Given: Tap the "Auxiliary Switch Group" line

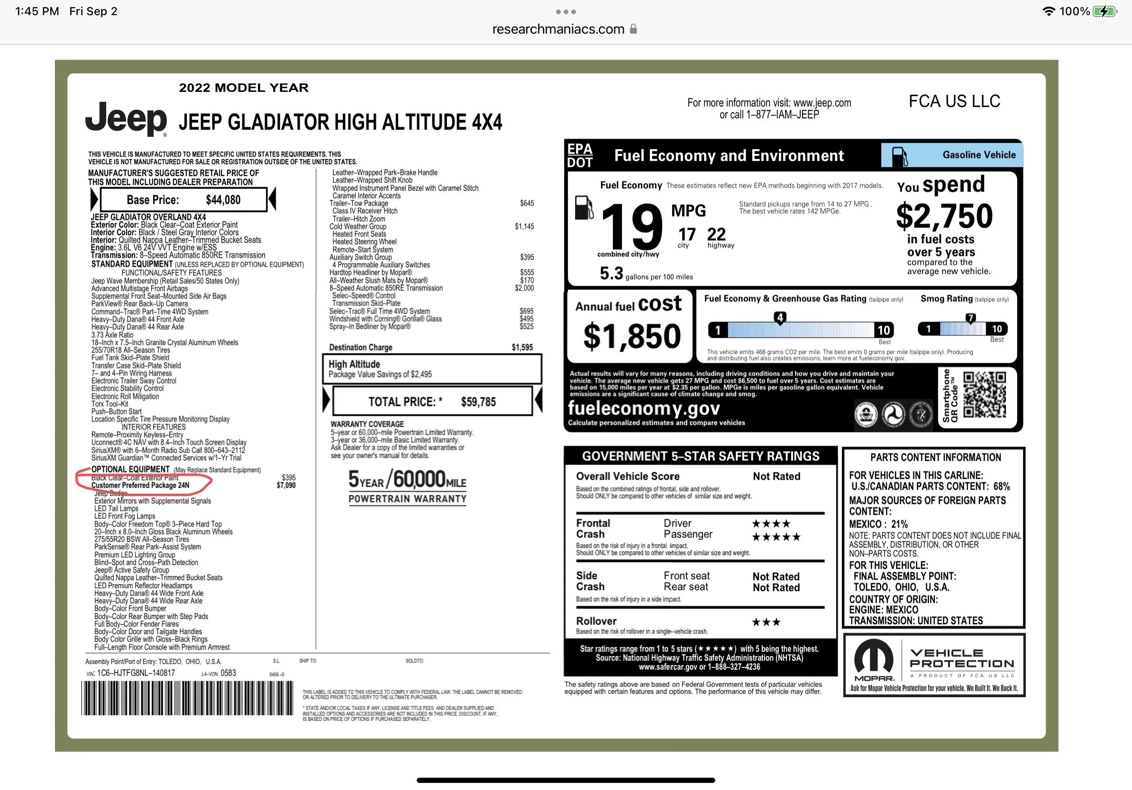Looking at the screenshot, I should pyautogui.click(x=360, y=257).
